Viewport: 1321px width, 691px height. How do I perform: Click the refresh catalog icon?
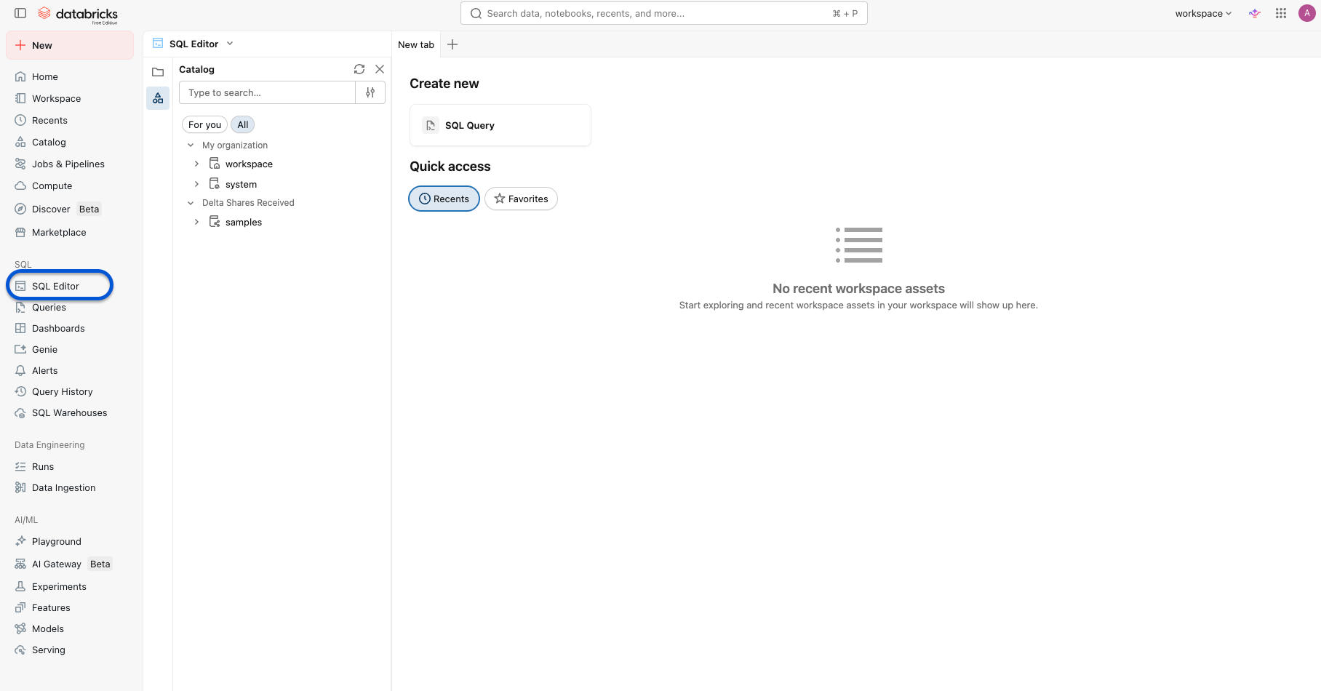tap(359, 69)
